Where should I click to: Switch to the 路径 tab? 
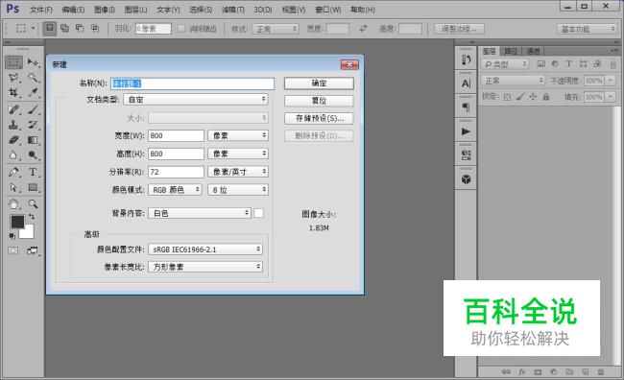(x=511, y=51)
